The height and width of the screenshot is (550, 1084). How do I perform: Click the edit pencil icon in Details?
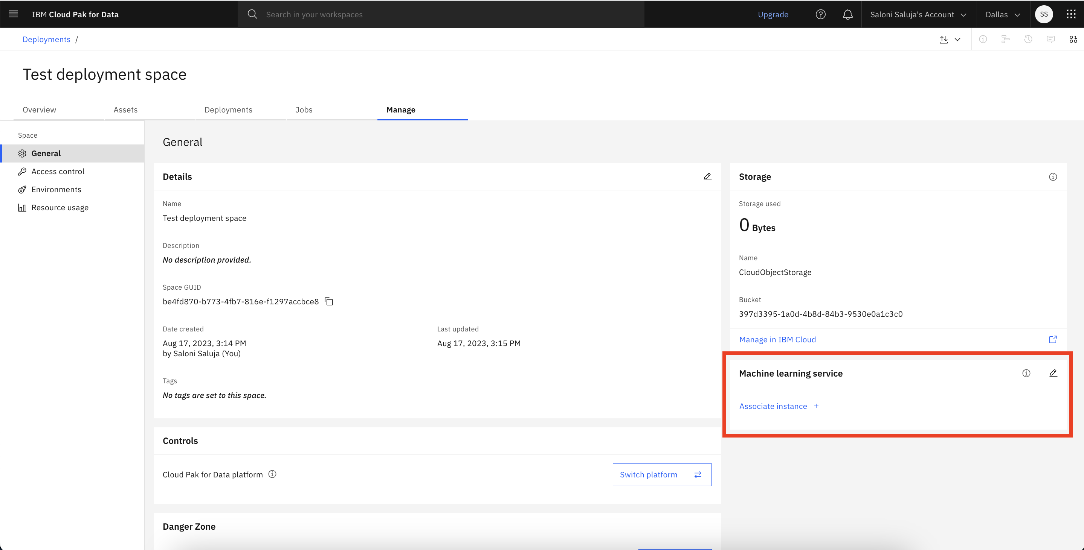point(707,177)
